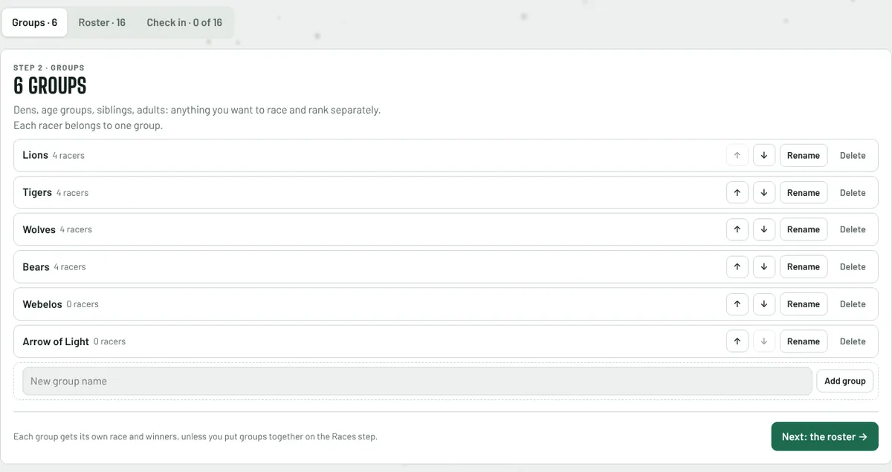
Task: Move the Wolves group down
Action: (x=764, y=229)
